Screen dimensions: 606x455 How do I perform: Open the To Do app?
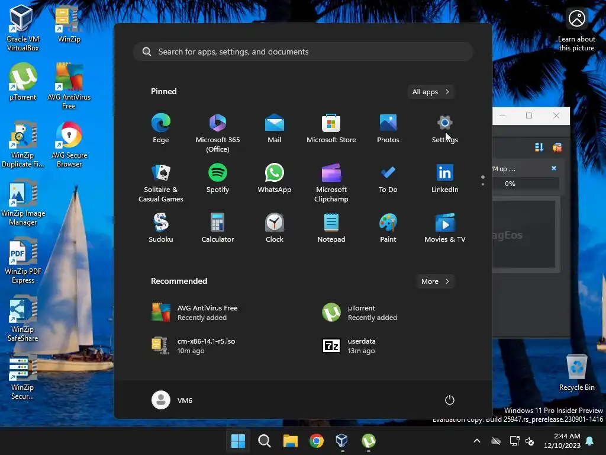[388, 178]
